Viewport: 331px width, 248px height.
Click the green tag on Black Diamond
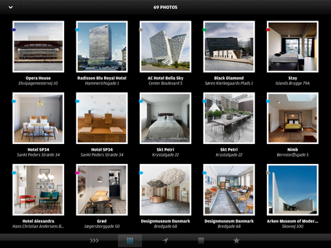pos(205,30)
